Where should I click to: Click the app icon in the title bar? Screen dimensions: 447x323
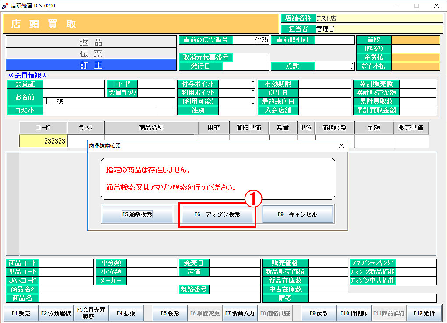tap(5, 6)
